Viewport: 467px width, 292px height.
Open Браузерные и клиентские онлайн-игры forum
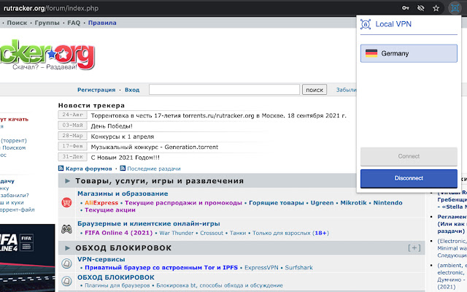pos(149,223)
